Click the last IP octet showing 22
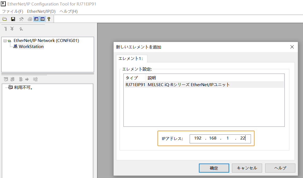The width and height of the screenshot is (303, 178). pos(243,138)
